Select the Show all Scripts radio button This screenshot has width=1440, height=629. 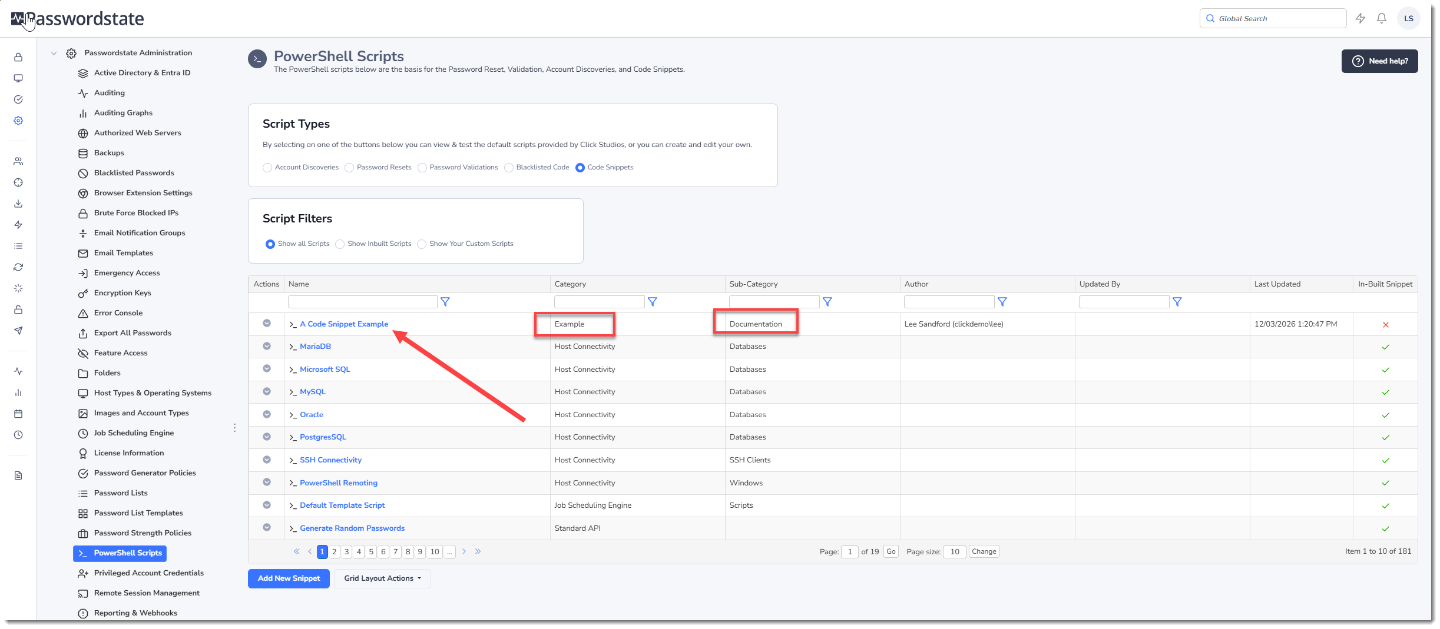[270, 244]
